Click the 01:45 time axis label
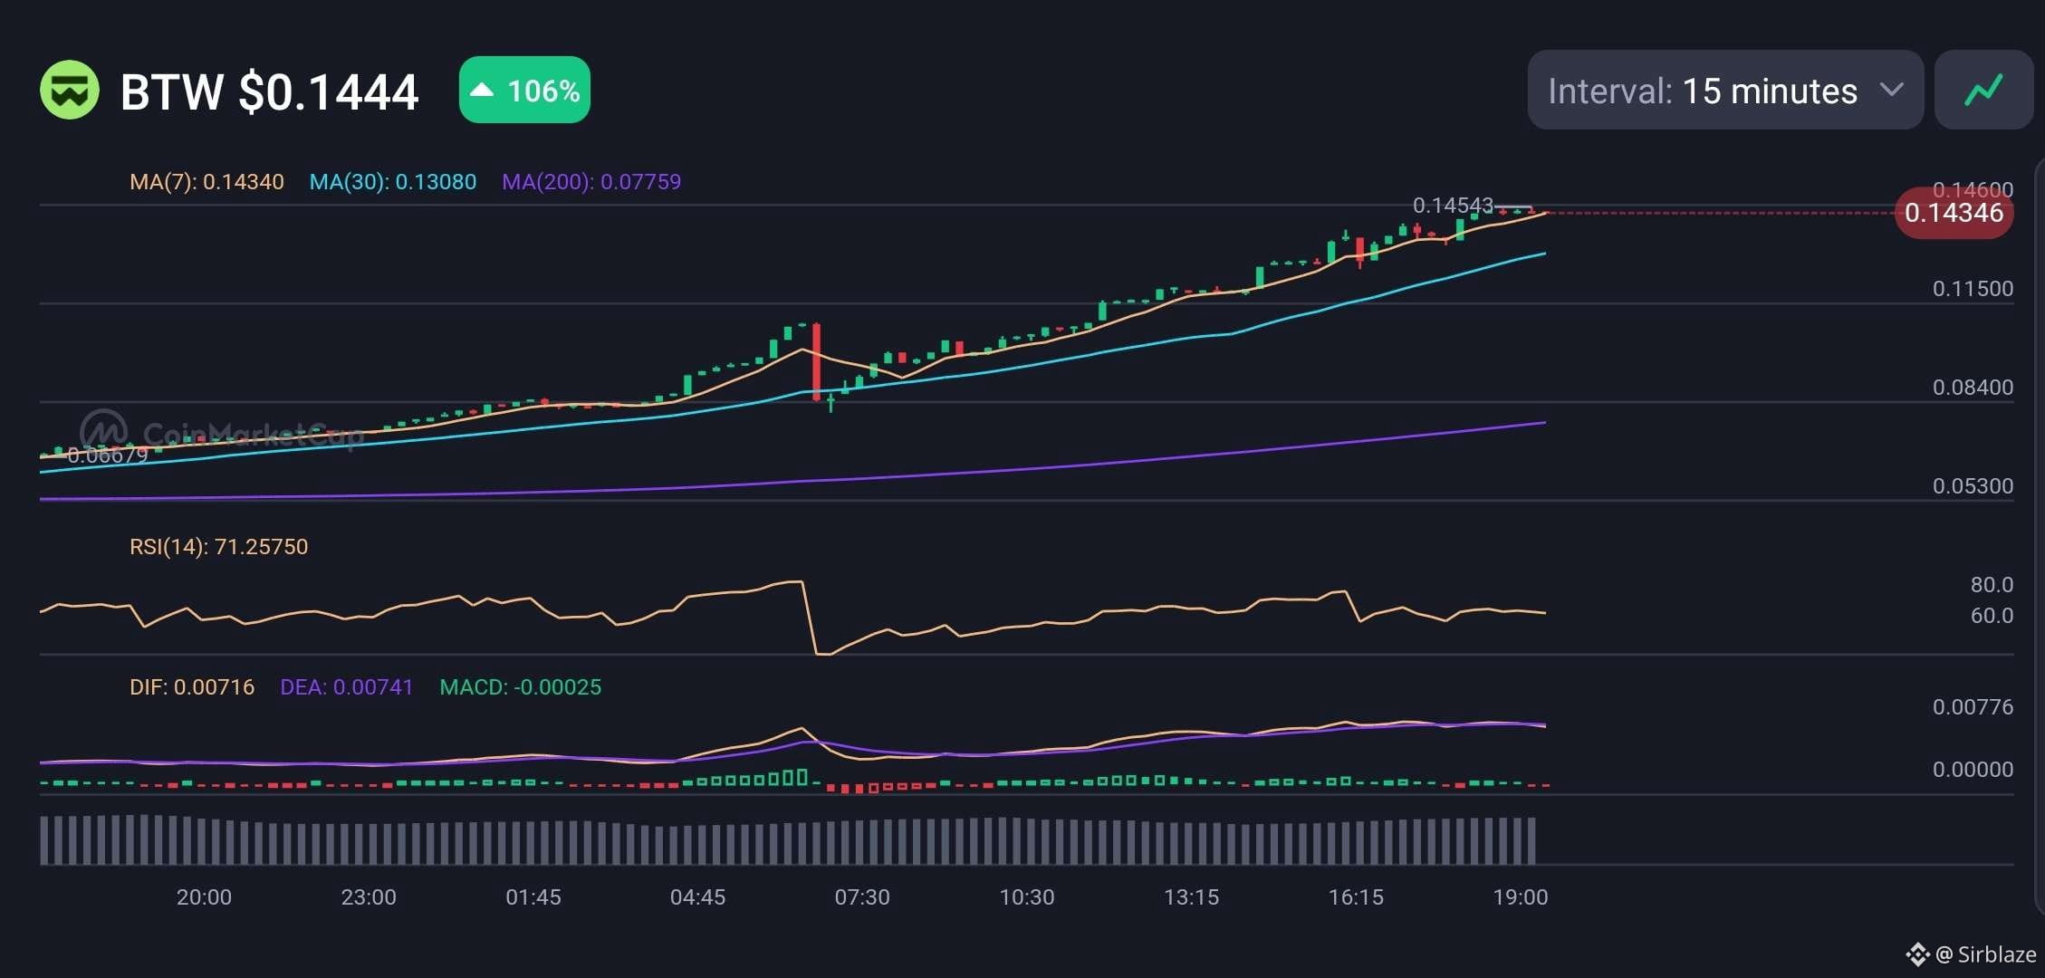The image size is (2045, 978). pyautogui.click(x=533, y=897)
